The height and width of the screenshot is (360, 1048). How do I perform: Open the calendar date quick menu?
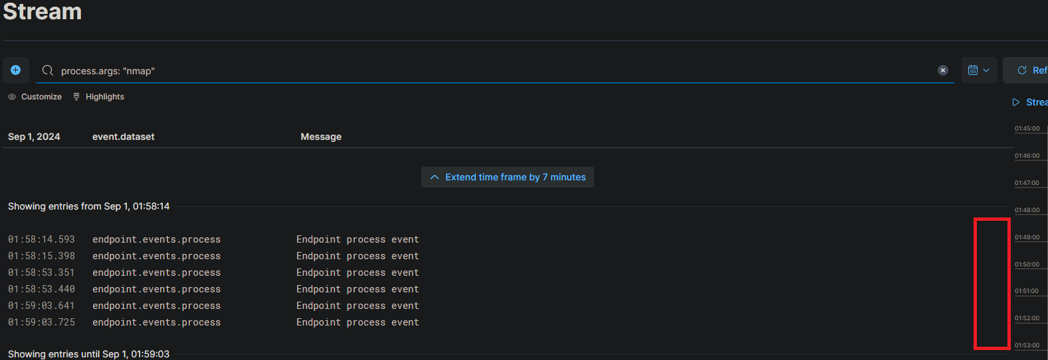click(979, 70)
